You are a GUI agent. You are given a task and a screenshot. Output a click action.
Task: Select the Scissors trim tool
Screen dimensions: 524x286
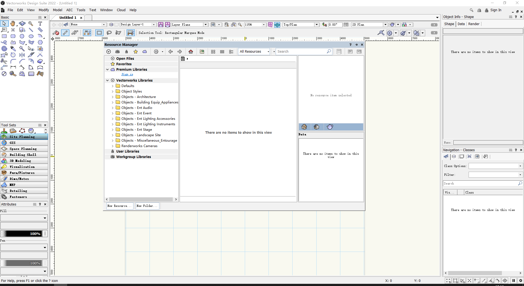coord(4,61)
